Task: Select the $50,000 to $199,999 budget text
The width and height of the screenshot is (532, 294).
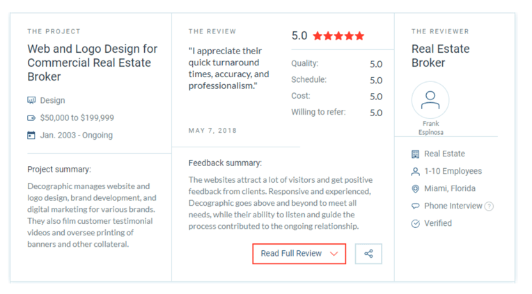Action: [x=77, y=118]
